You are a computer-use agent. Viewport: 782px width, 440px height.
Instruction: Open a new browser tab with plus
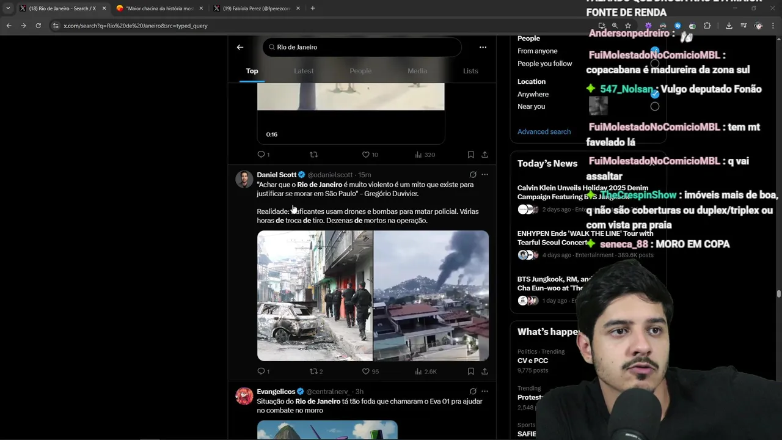[x=312, y=8]
